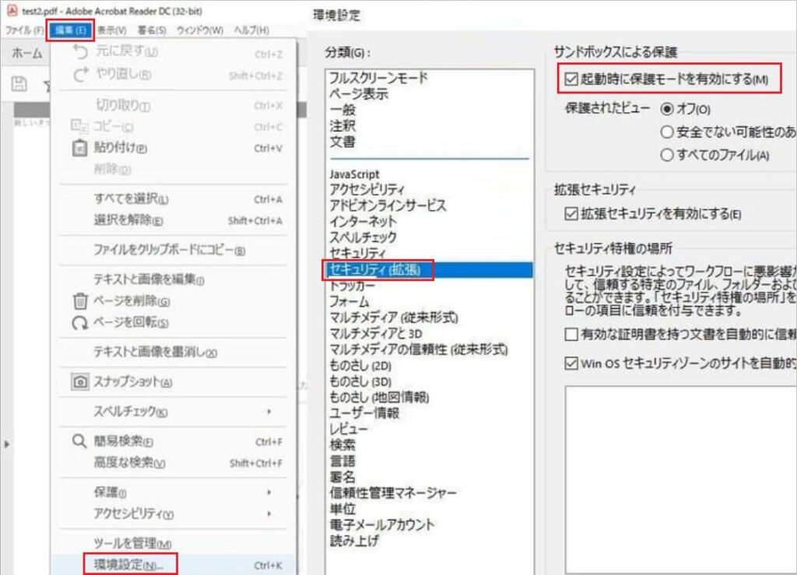Select すべてのファイル radio button

tap(666, 155)
